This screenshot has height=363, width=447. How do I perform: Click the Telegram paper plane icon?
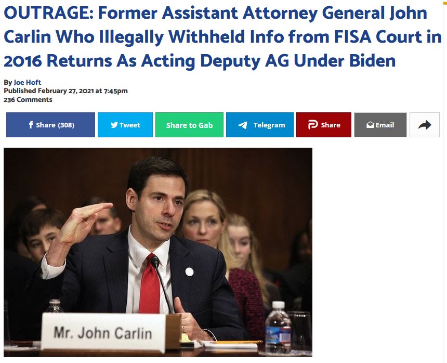(243, 125)
